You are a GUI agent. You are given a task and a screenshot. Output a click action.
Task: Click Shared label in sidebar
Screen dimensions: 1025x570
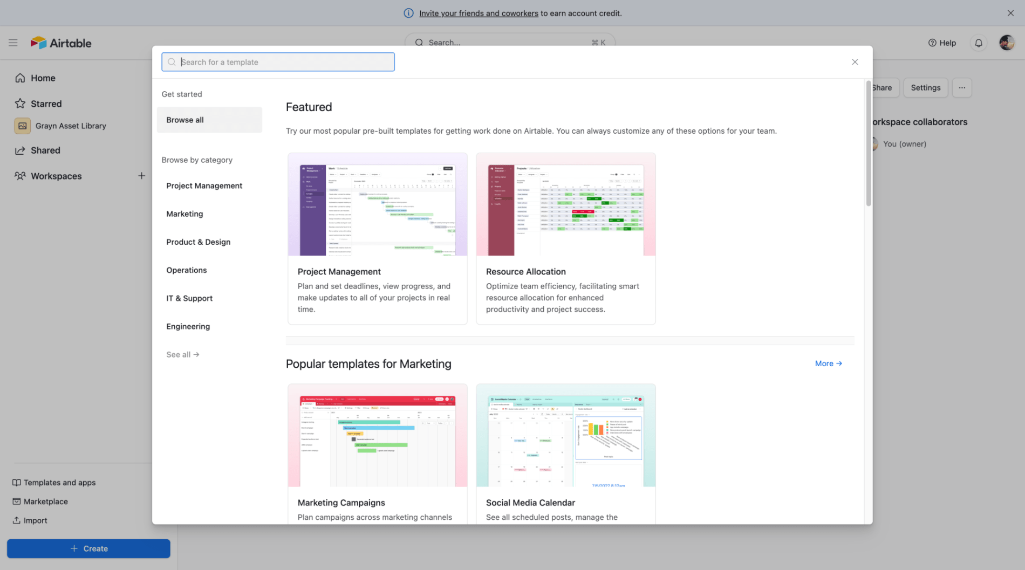45,150
